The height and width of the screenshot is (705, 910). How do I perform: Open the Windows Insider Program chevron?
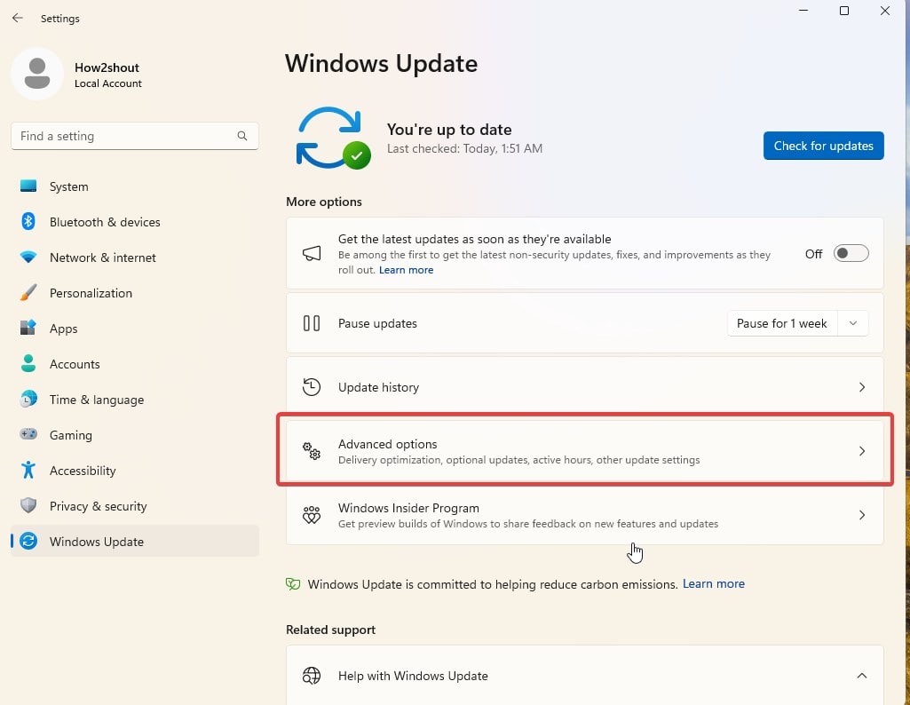[x=861, y=515]
